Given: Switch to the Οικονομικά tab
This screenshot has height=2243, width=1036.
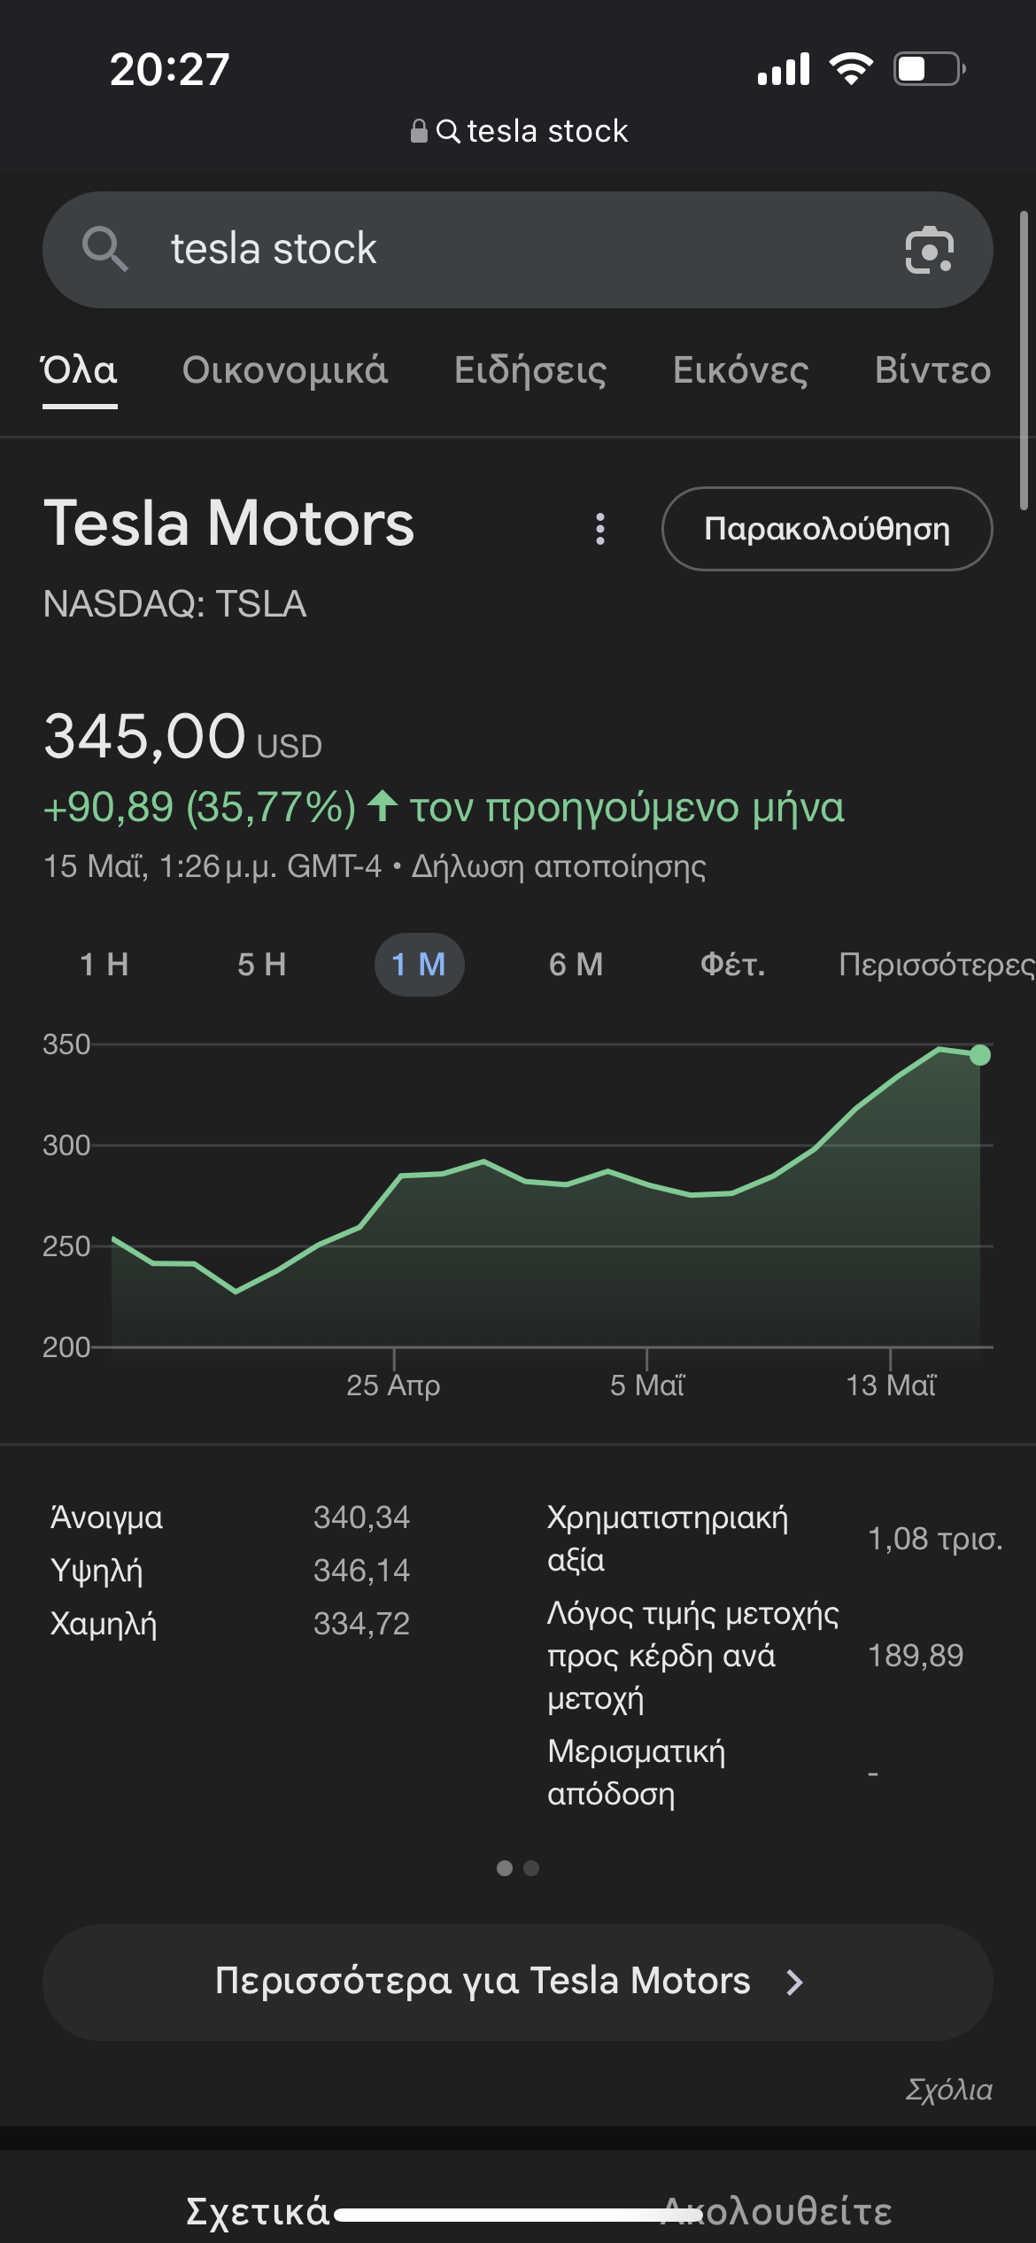Looking at the screenshot, I should point(285,370).
